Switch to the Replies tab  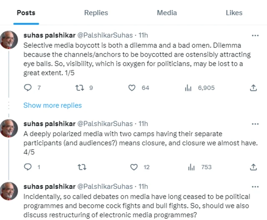[96, 13]
